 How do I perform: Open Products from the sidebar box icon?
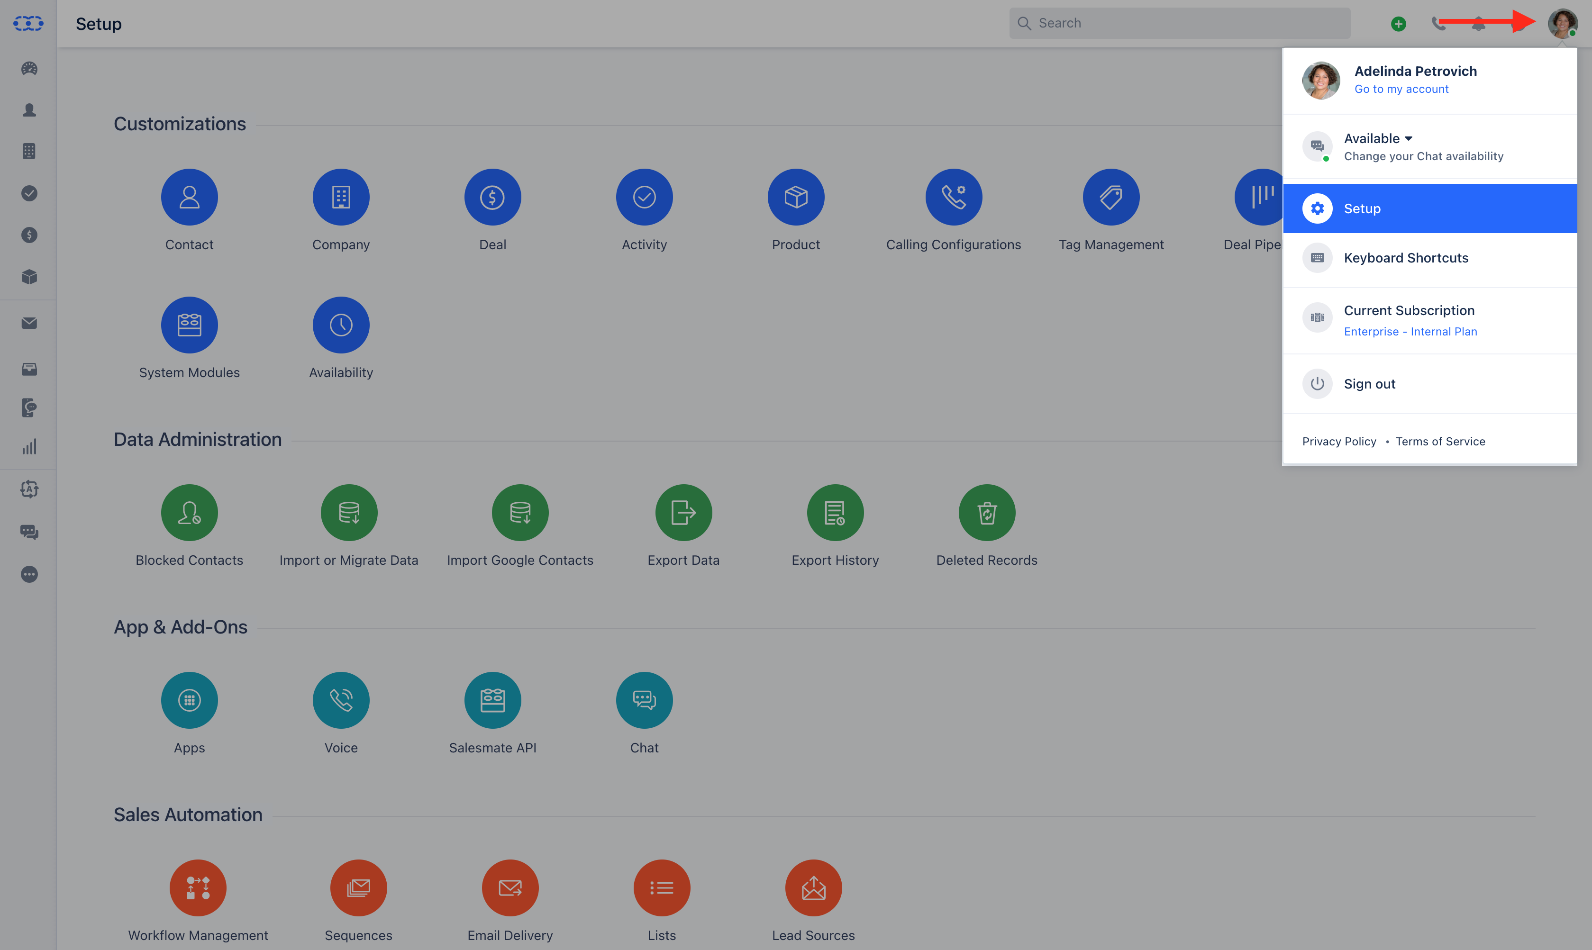pyautogui.click(x=29, y=277)
